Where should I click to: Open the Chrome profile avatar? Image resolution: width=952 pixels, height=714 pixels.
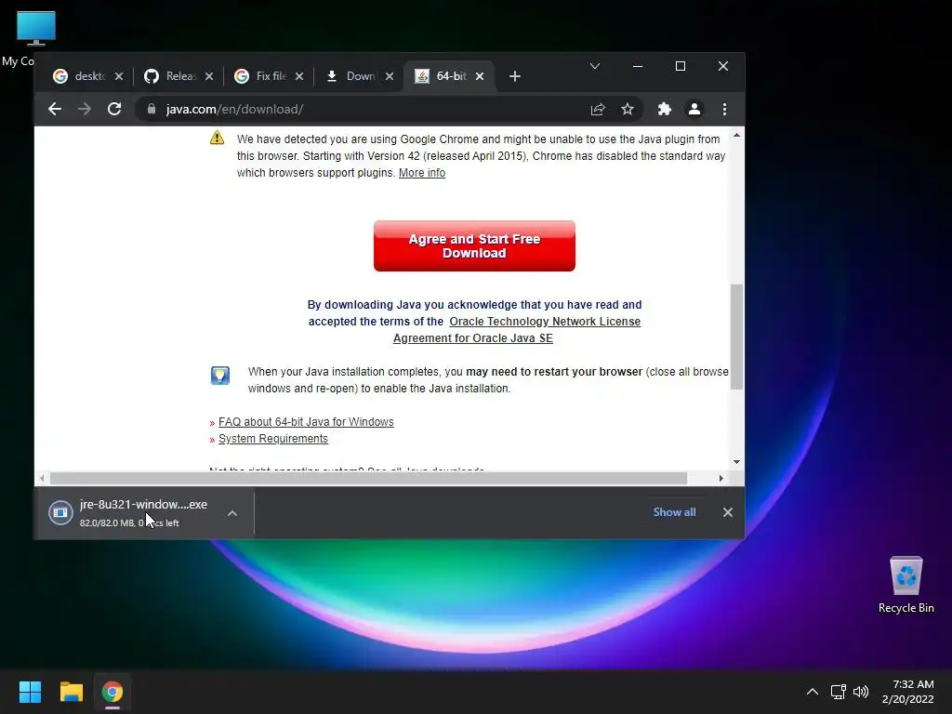pyautogui.click(x=694, y=110)
